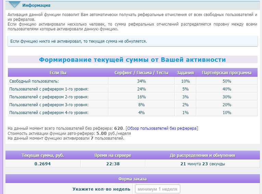This screenshot has height=194, width=262.
Task: Click the Время на сервере header
Action: [x=113, y=155]
